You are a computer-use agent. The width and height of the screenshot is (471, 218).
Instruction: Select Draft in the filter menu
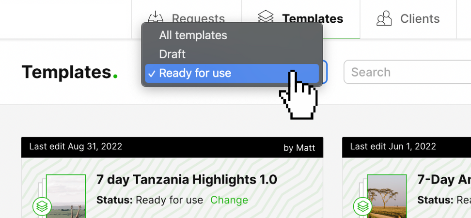pos(173,54)
